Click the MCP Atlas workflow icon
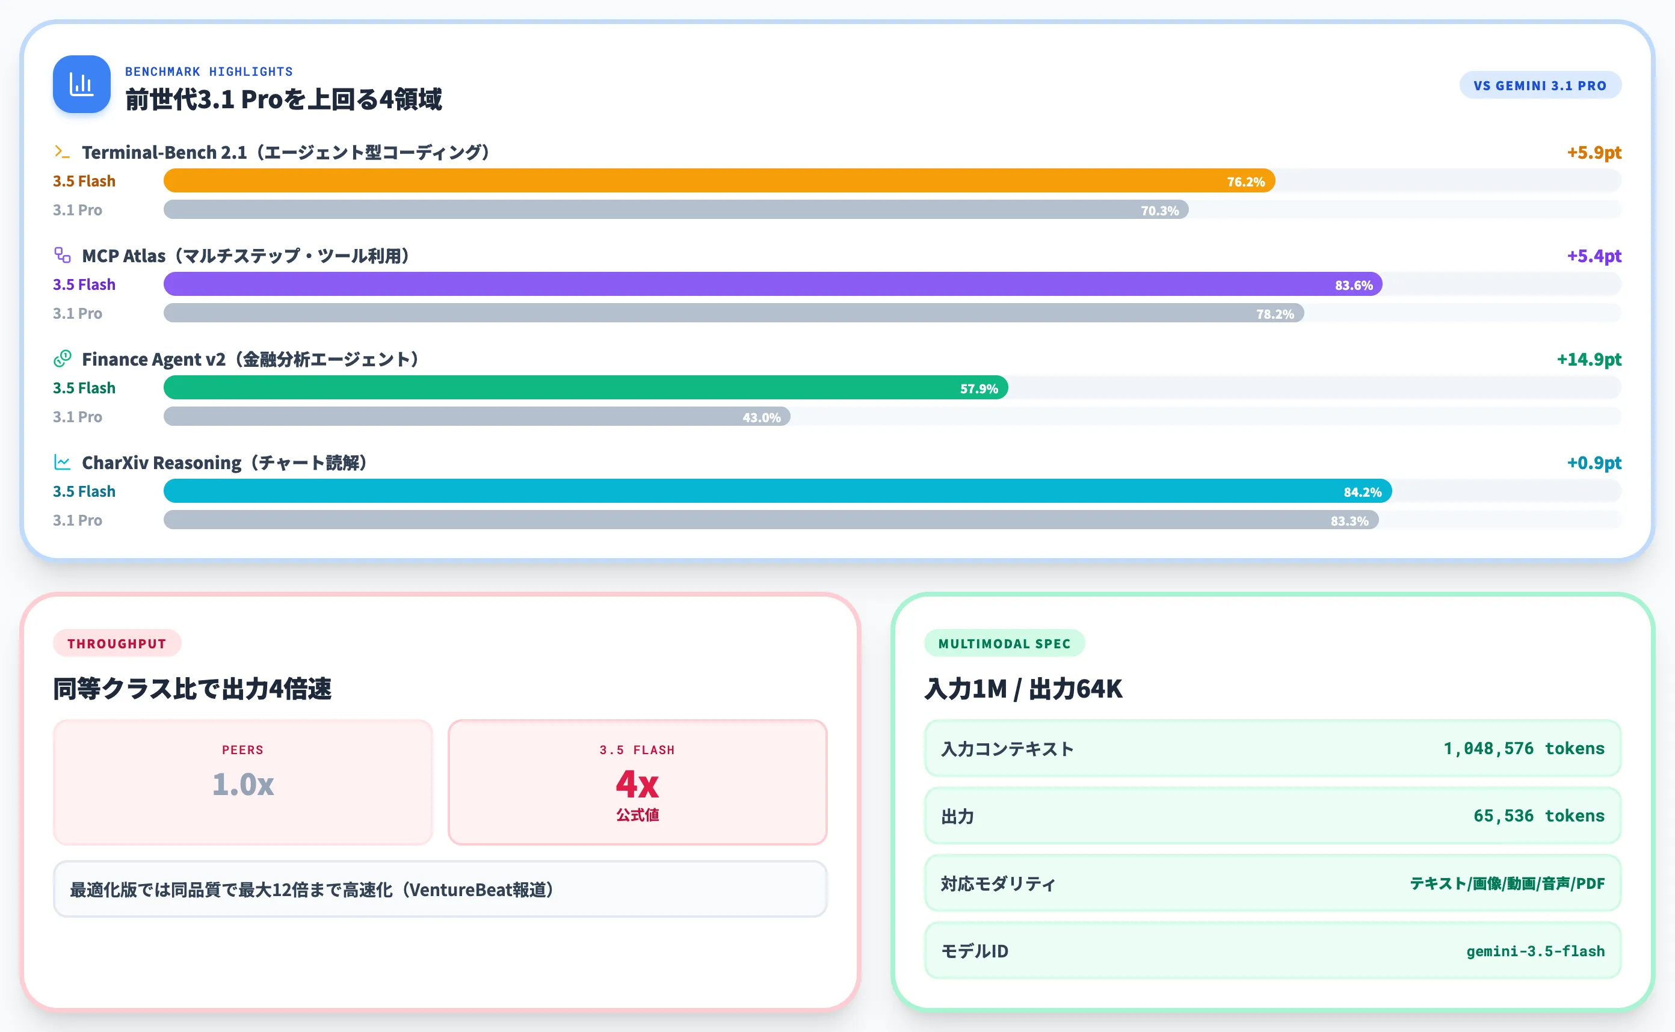The height and width of the screenshot is (1032, 1675). (62, 255)
